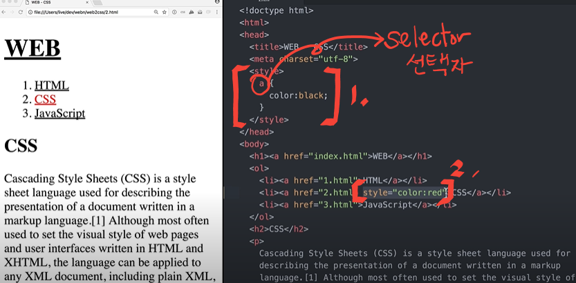Click the closing </ol> tag line
Viewport: 576px width, 283px height.
click(261, 217)
